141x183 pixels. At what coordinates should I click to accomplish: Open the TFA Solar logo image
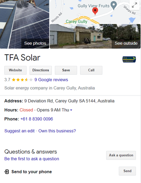pos(129,59)
